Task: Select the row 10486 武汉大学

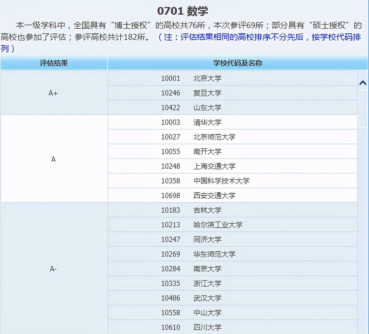Action: tap(233, 298)
